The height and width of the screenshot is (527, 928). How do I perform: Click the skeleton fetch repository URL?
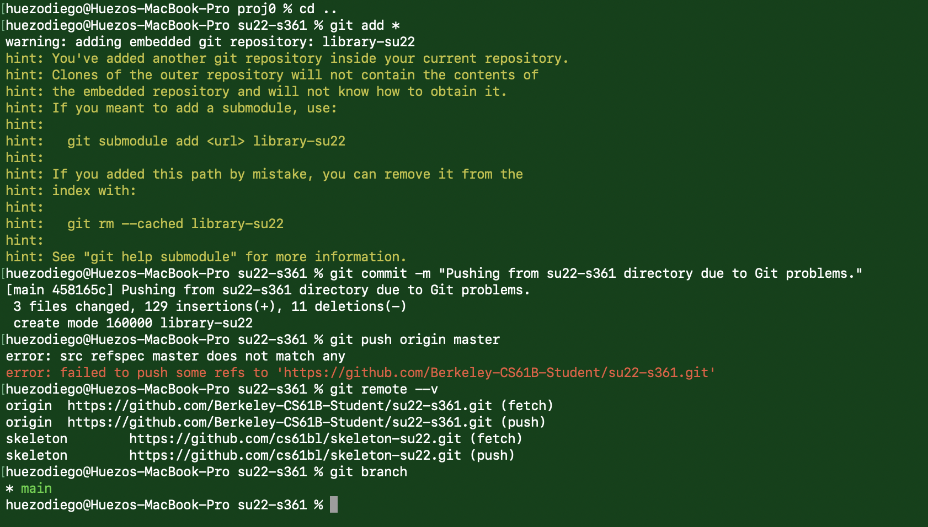[295, 439]
